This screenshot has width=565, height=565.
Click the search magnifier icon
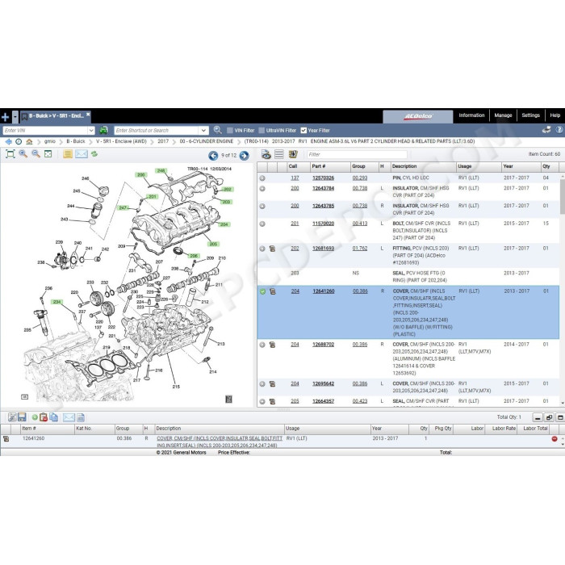point(217,130)
